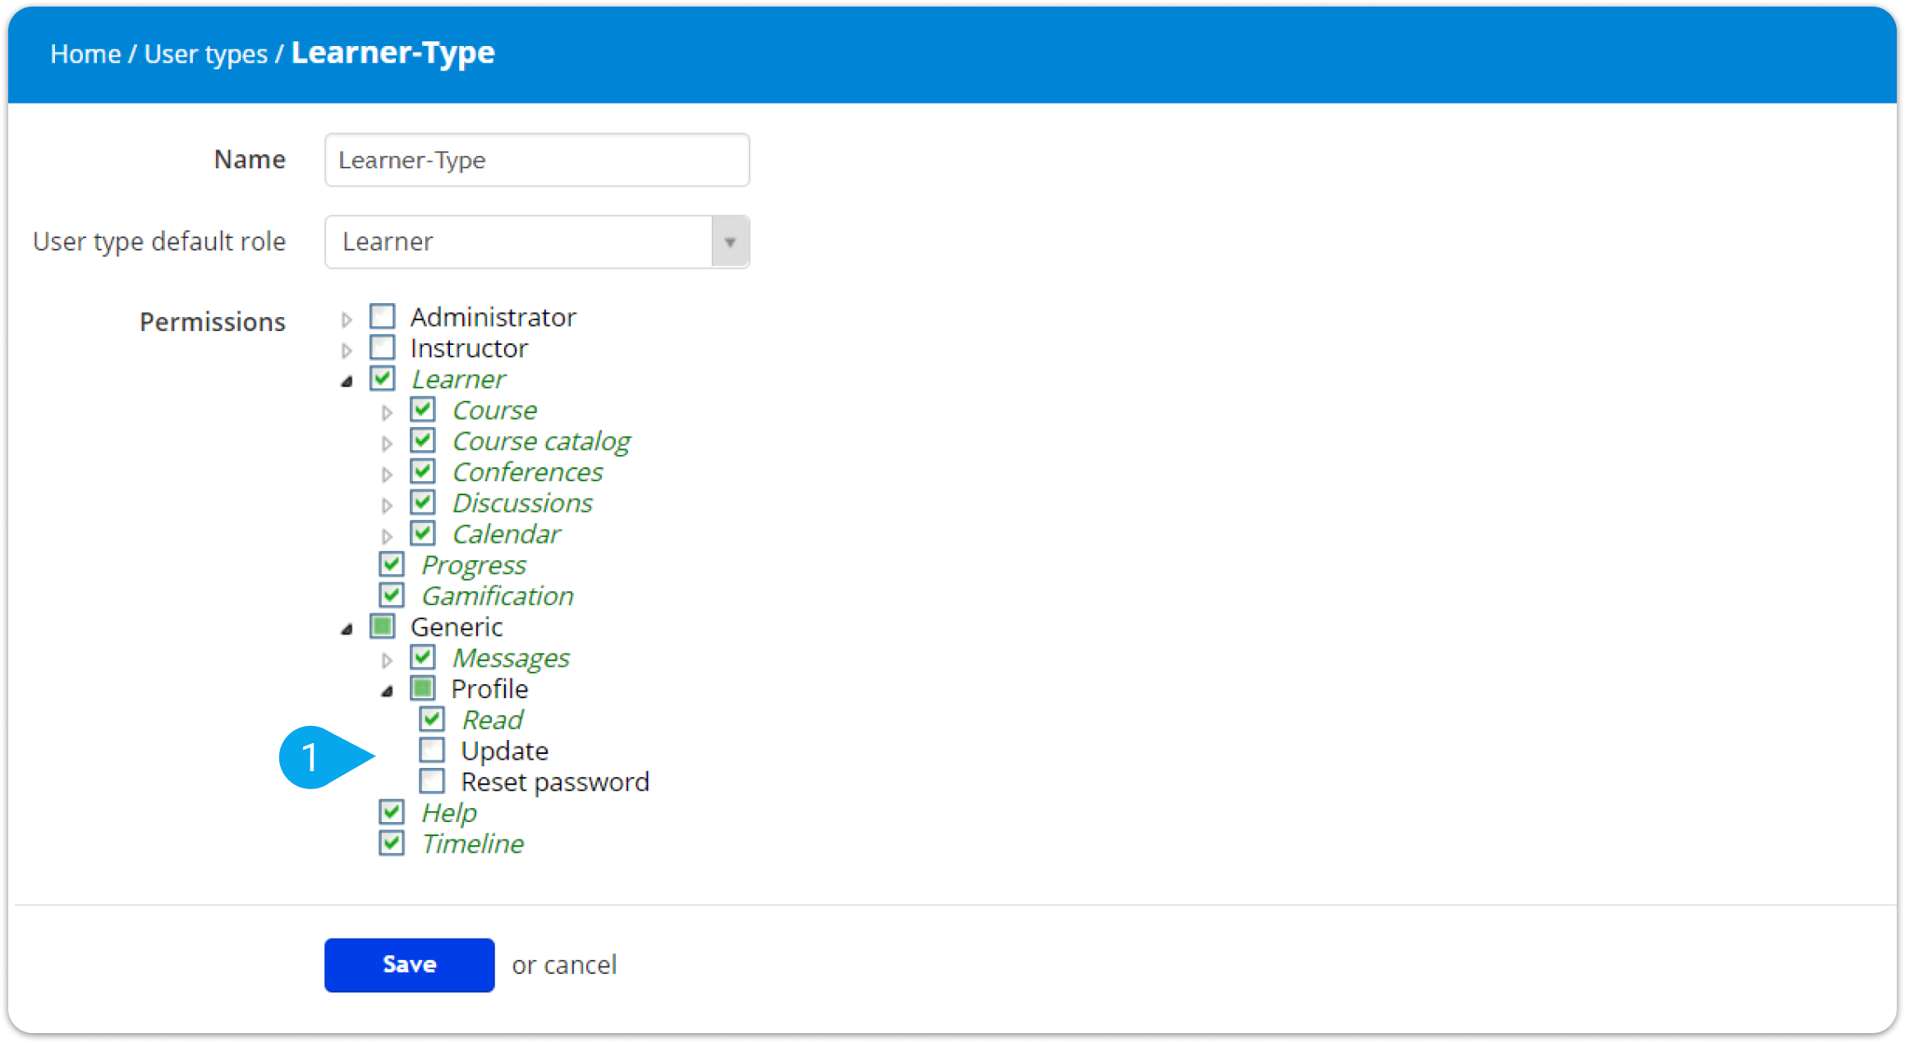Go to Home in breadcrumb
This screenshot has height=1043, width=1905.
[x=85, y=54]
